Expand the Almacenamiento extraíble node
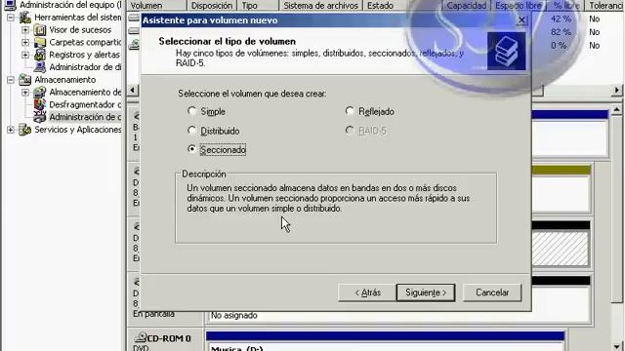The image size is (625, 351). click(25, 92)
